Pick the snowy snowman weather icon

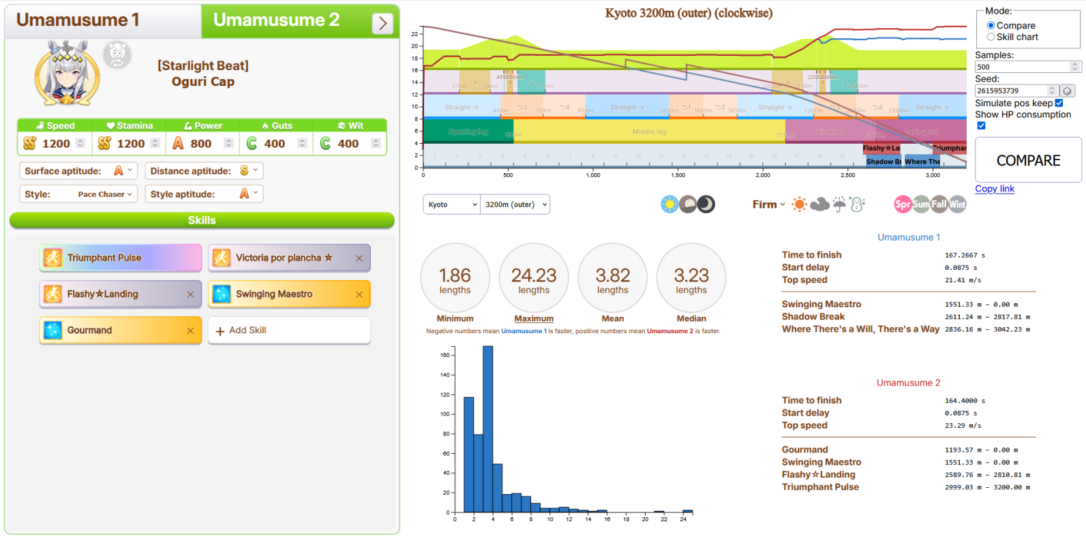858,204
